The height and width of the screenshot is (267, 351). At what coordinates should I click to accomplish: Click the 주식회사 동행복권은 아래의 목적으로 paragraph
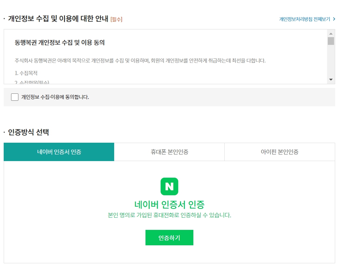(x=140, y=61)
